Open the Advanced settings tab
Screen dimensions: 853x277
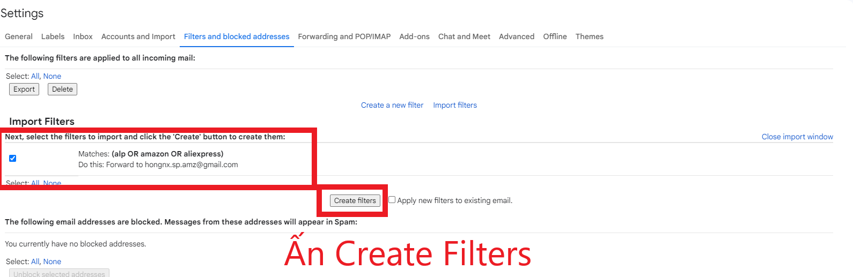tap(516, 36)
